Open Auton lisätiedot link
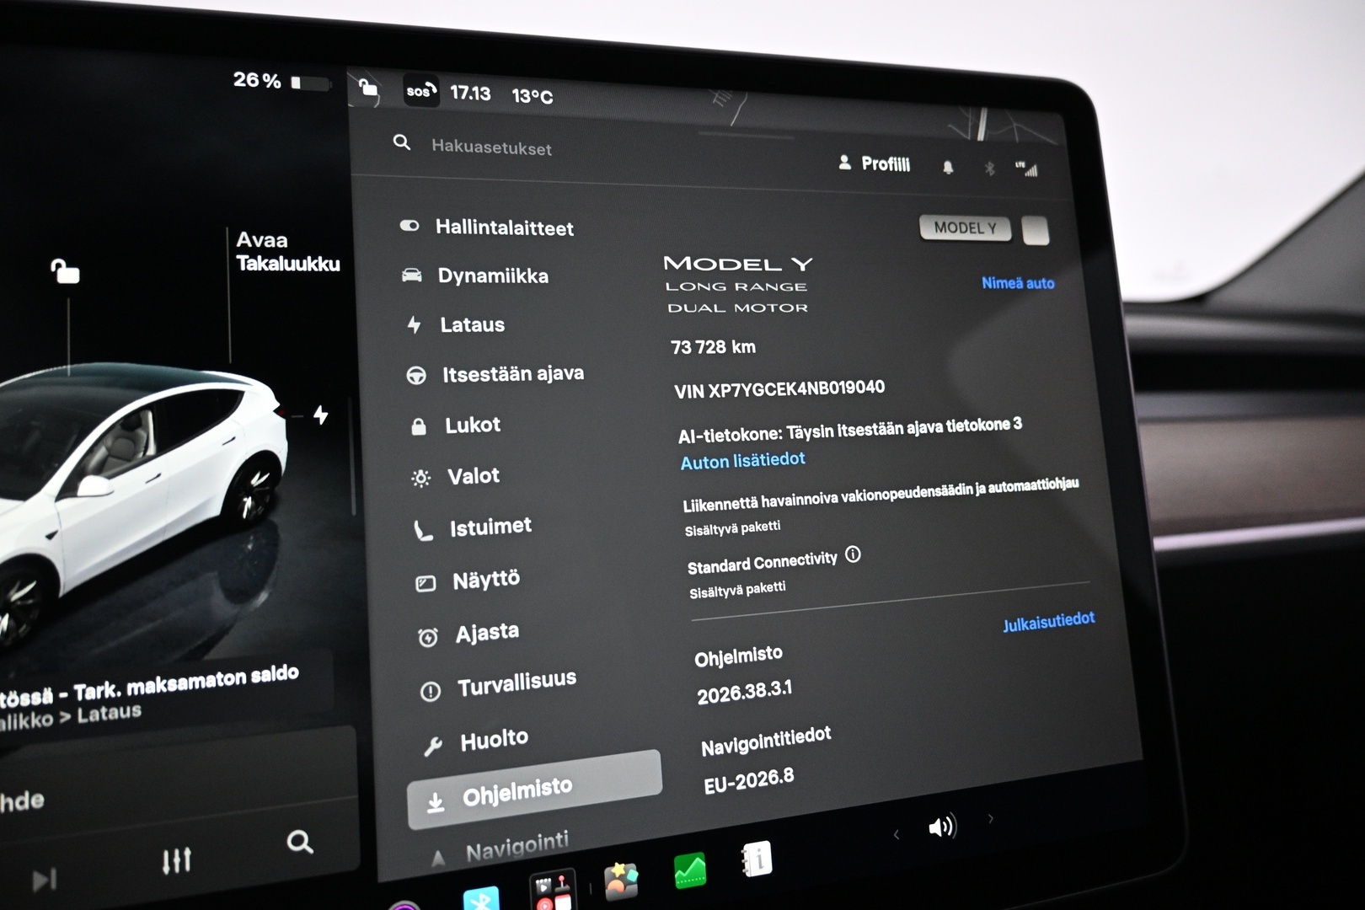The height and width of the screenshot is (910, 1365). (742, 460)
